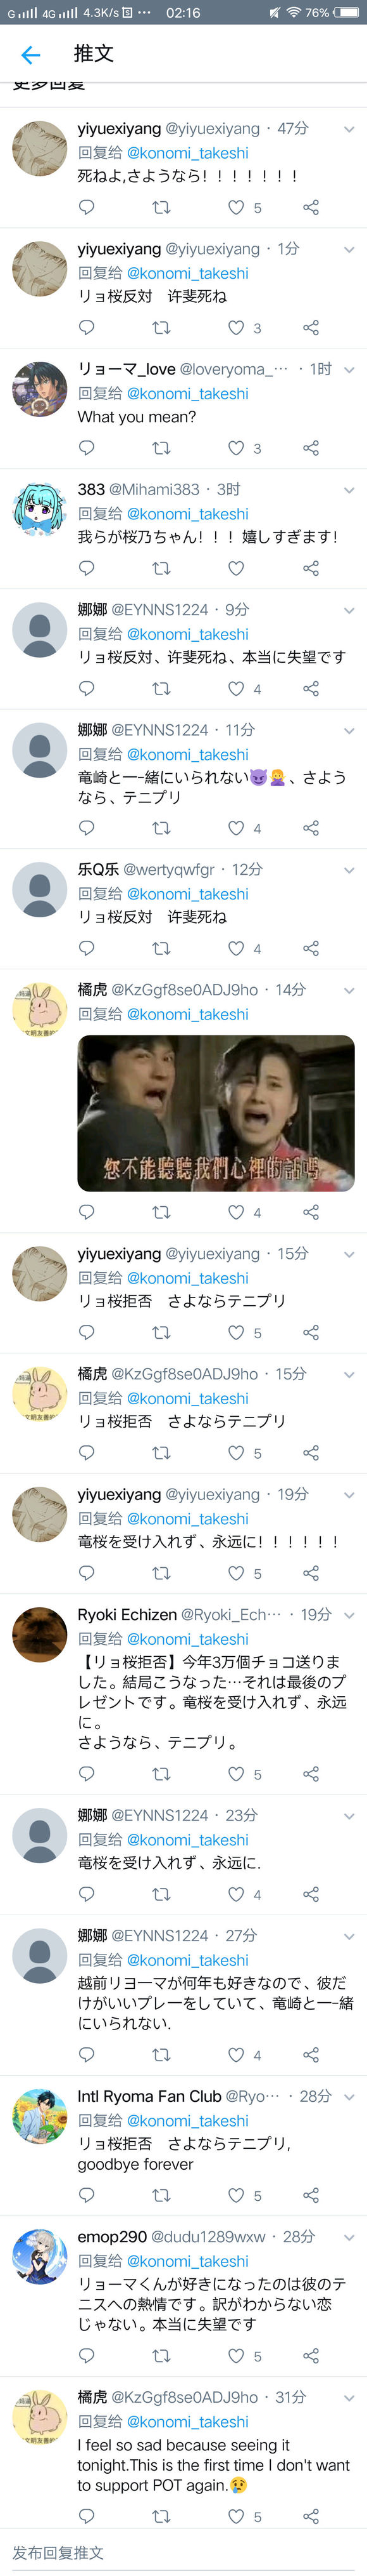Like the Ryoki Echizen chocolate tweet

(237, 1774)
